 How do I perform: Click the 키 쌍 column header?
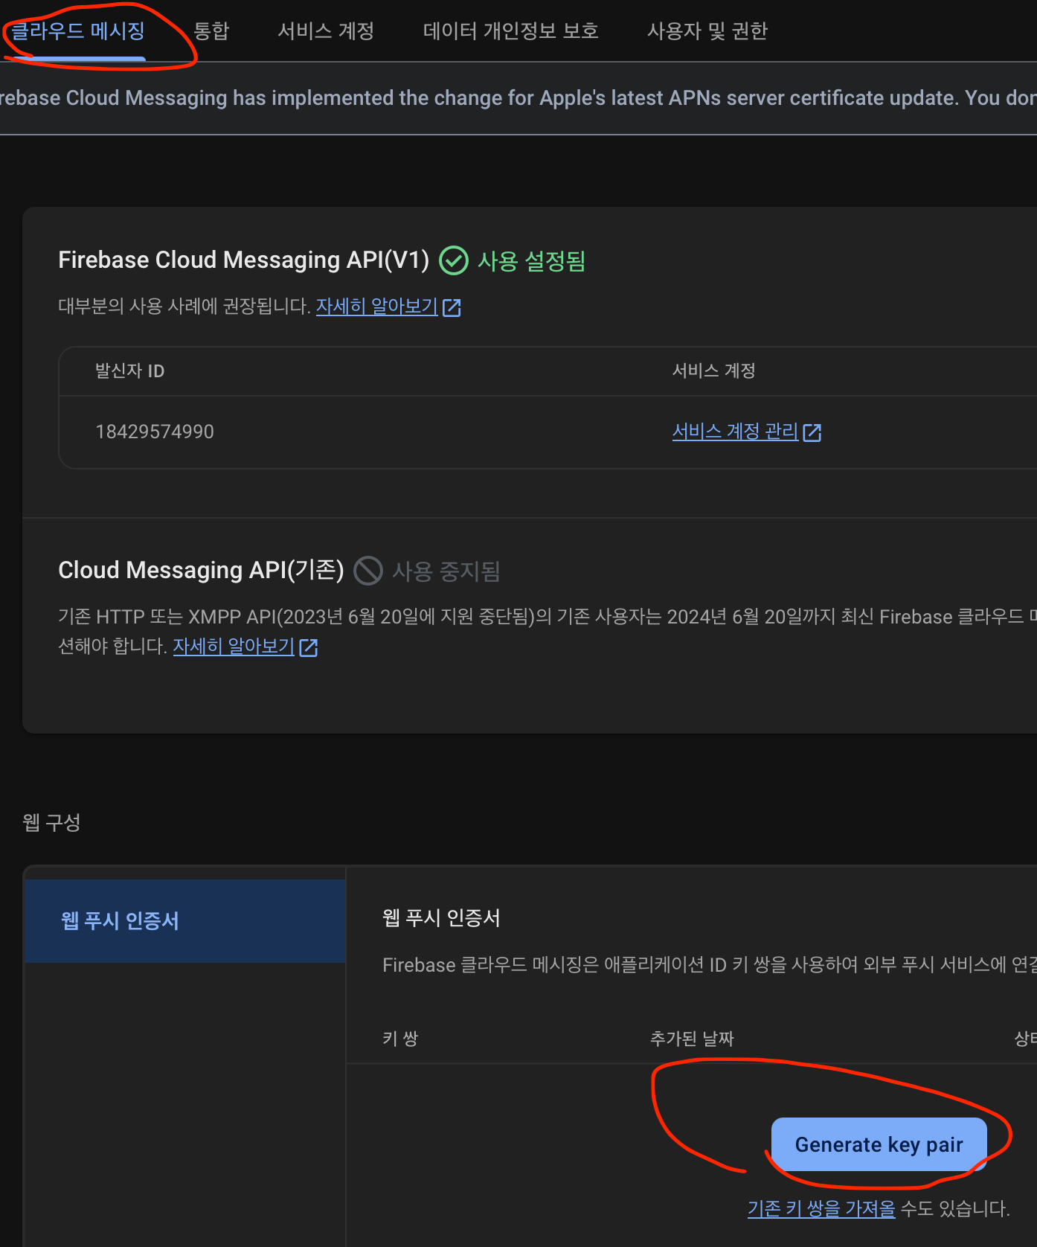(400, 1038)
